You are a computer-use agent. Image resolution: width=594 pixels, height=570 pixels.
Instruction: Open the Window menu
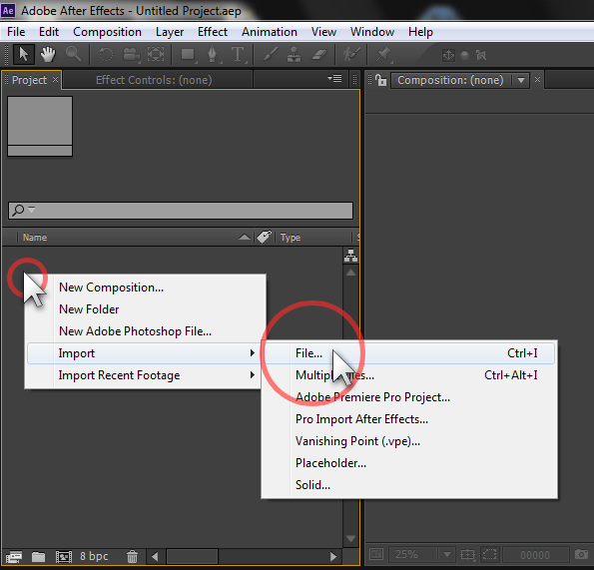coord(372,32)
